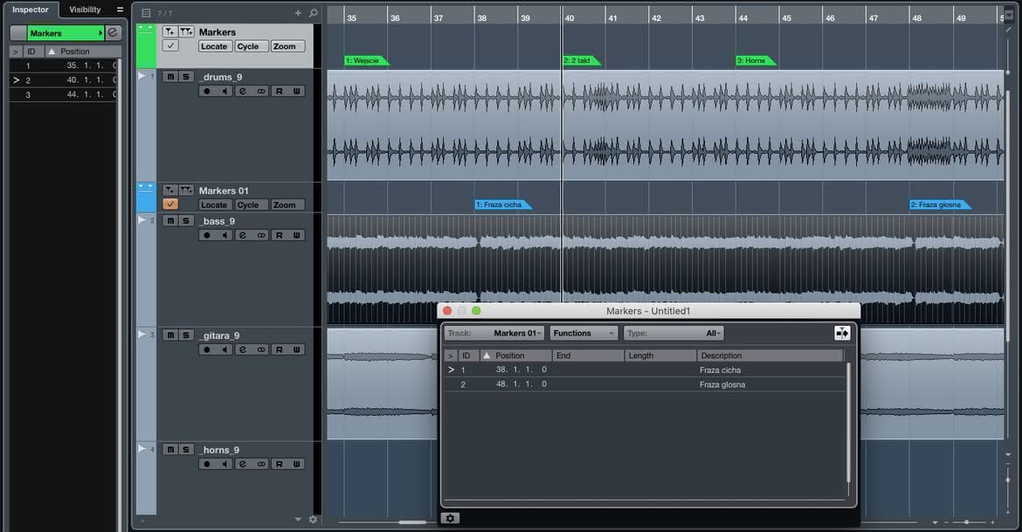Image resolution: width=1022 pixels, height=532 pixels.
Task: Select the 'Fraza glosna' row in Markers window
Action: (x=646, y=384)
